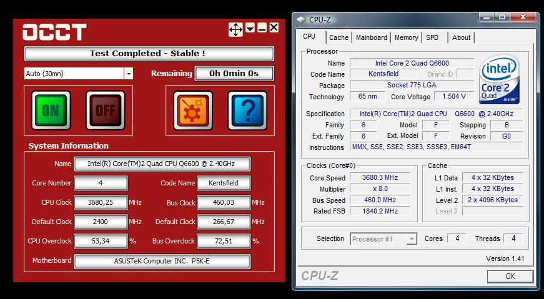Click the Instructions list MMX, SSE, SSE2
Viewport: 544px width, 299px height.
tap(436, 147)
